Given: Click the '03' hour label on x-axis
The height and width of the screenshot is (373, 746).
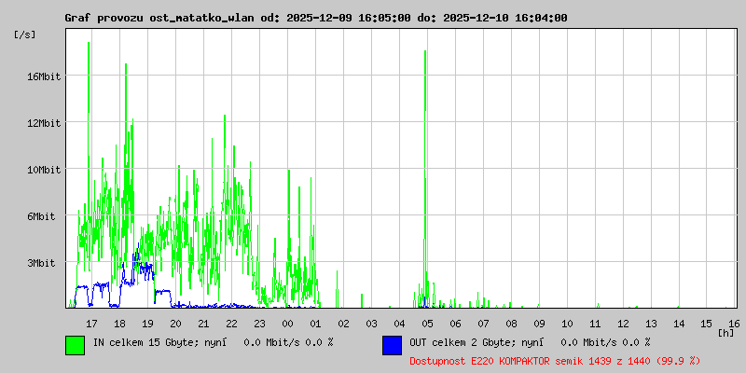Looking at the screenshot, I should (371, 324).
